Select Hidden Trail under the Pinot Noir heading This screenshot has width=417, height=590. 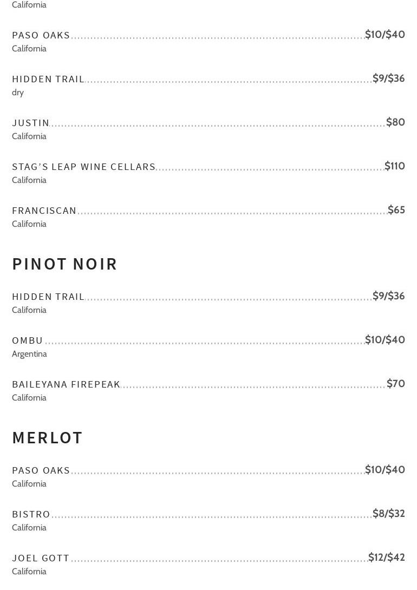point(48,297)
